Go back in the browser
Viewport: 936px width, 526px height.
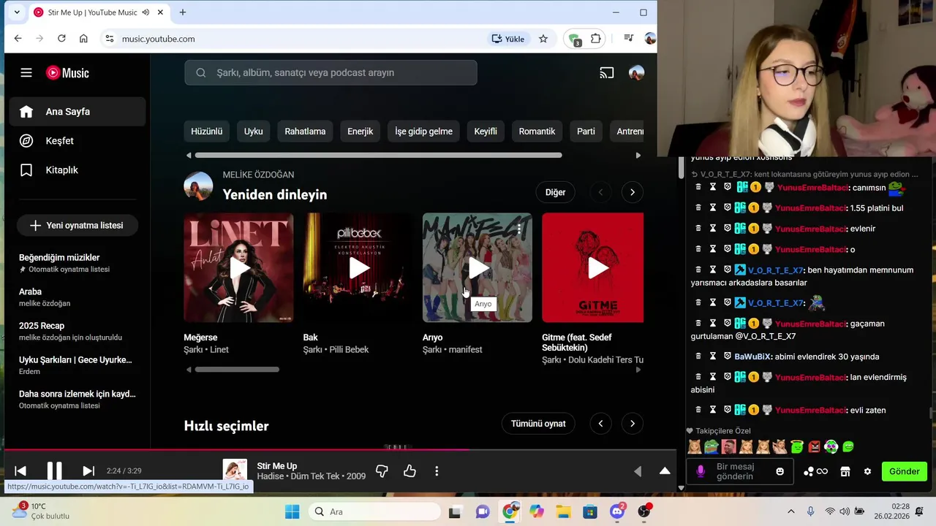(x=18, y=39)
